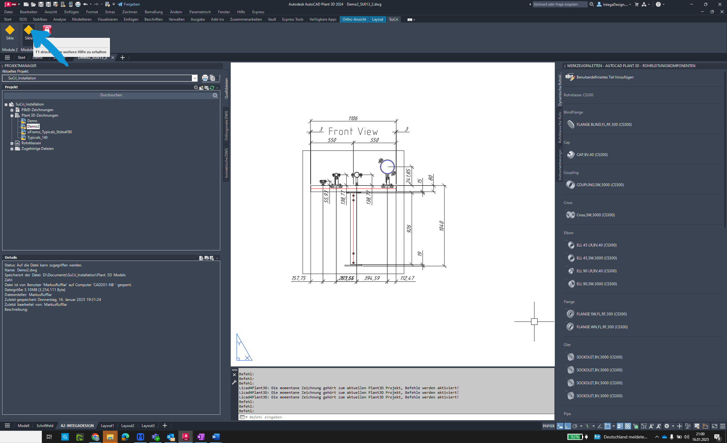Click the Plot printer icon in quick access toolbar

point(78,4)
